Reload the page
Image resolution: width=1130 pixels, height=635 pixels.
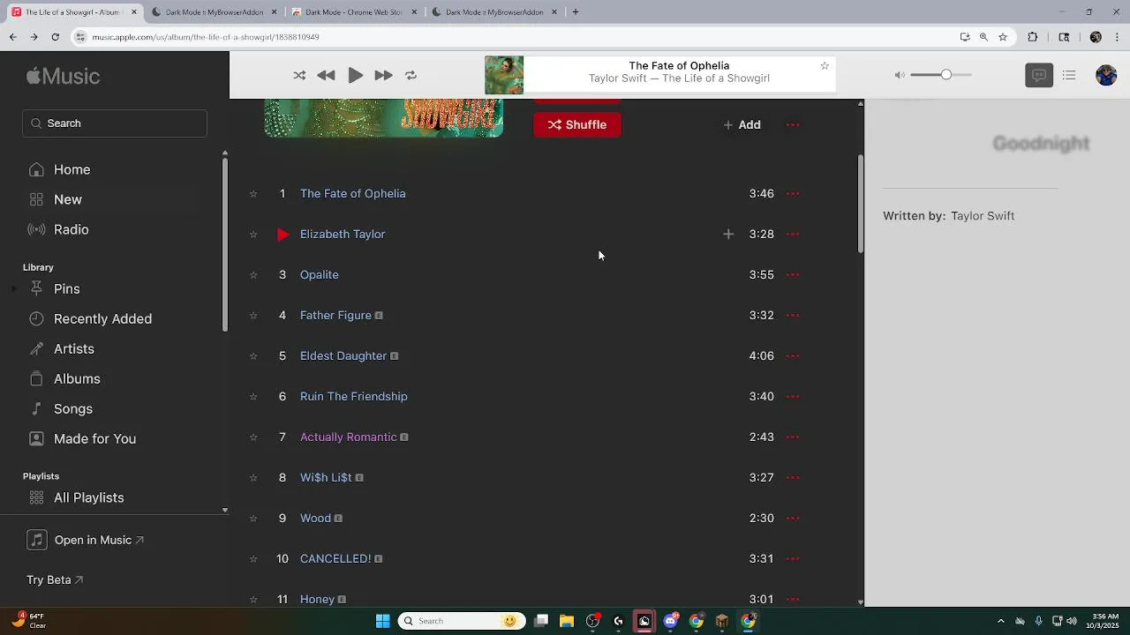point(55,37)
